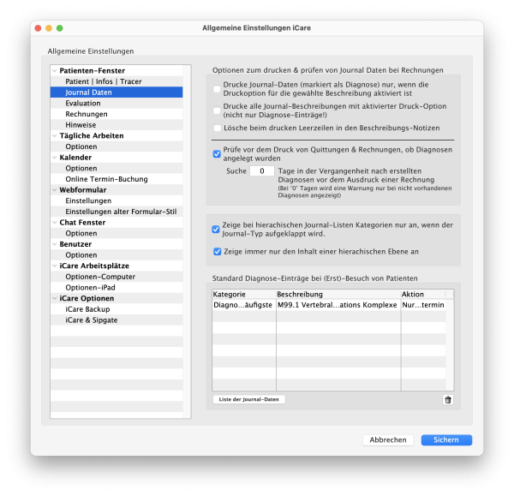Uncheck the check for diagnoses before printing option

pyautogui.click(x=217, y=154)
